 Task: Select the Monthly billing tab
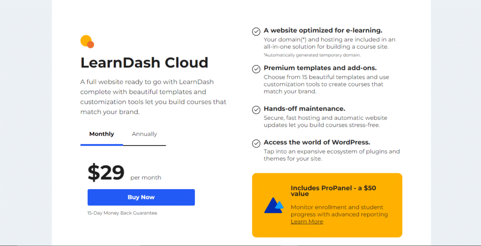coord(101,134)
